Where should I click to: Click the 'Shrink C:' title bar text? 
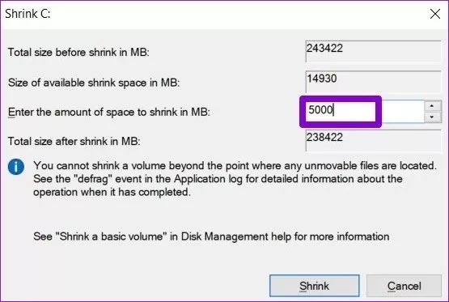click(x=28, y=14)
